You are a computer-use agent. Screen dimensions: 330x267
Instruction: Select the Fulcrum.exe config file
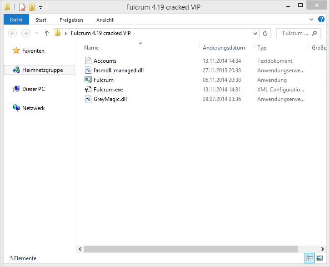[x=108, y=90]
